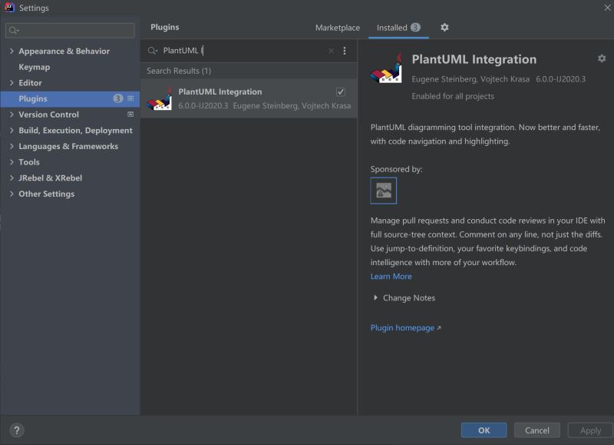This screenshot has height=445, width=614.
Task: Click the Change Notes label
Action: tap(409, 298)
